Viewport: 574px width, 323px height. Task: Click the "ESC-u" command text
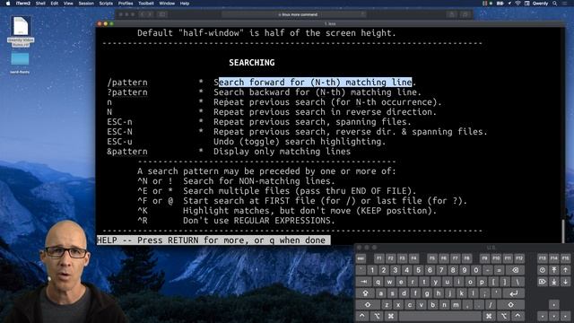click(119, 142)
